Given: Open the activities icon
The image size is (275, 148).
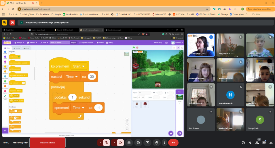Looking at the screenshot, I should tap(271, 143).
